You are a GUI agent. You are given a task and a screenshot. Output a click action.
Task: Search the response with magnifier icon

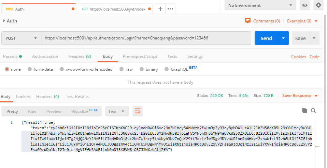coord(313,111)
